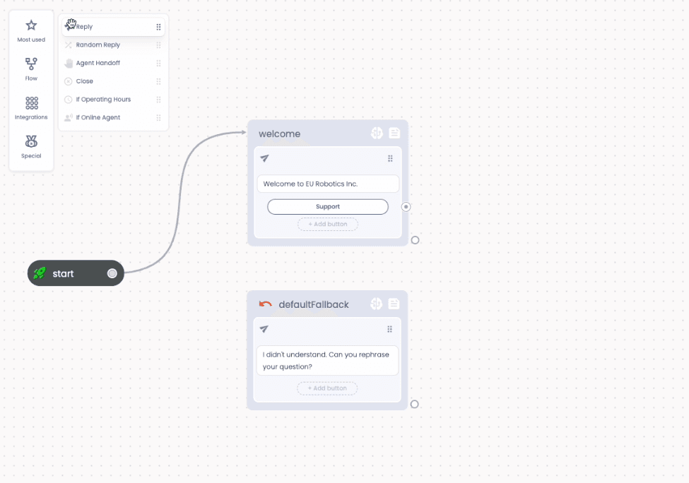The image size is (689, 483).
Task: Click the Random Reply shuffle icon
Action: [68, 44]
